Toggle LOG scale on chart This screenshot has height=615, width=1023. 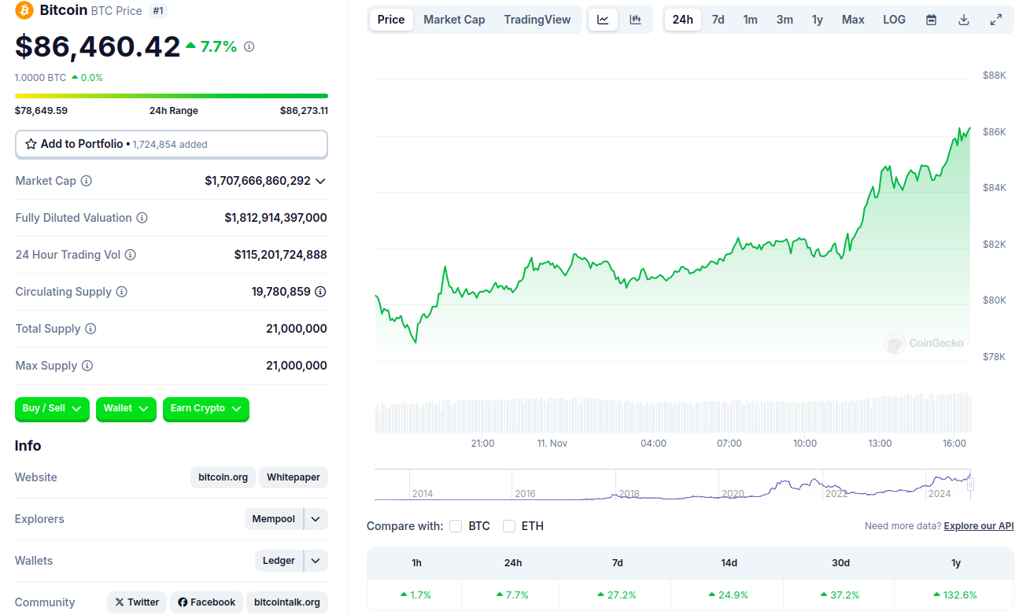click(894, 20)
